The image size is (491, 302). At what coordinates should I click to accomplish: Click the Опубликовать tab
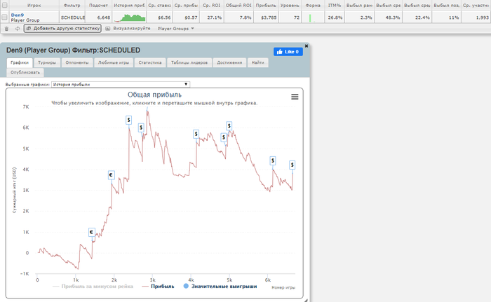[x=25, y=72]
